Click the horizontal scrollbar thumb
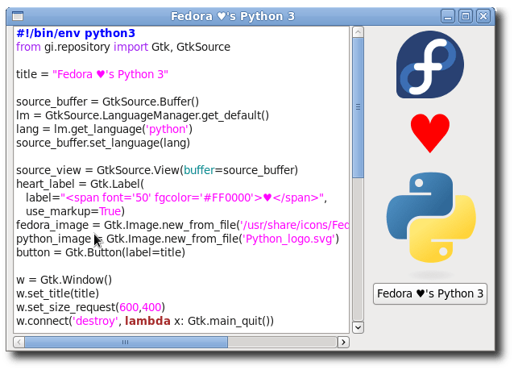Viewport: 514px width, 370px height. (x=126, y=342)
